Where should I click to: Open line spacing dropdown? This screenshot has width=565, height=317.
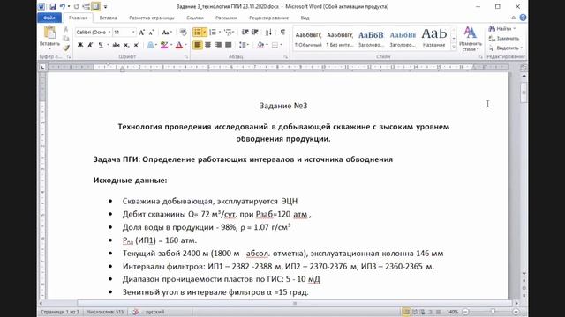(x=248, y=45)
